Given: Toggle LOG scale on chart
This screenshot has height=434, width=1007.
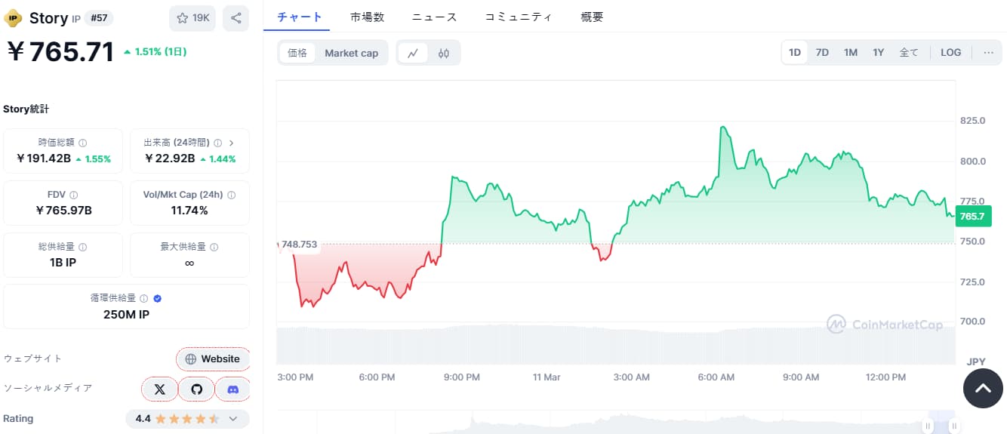Looking at the screenshot, I should 950,53.
